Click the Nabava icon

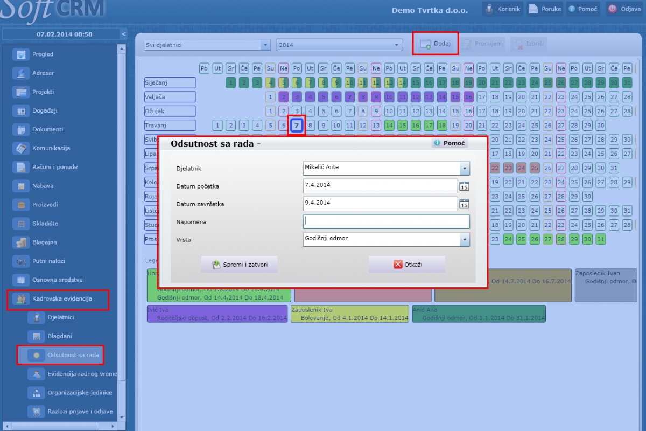tap(21, 186)
